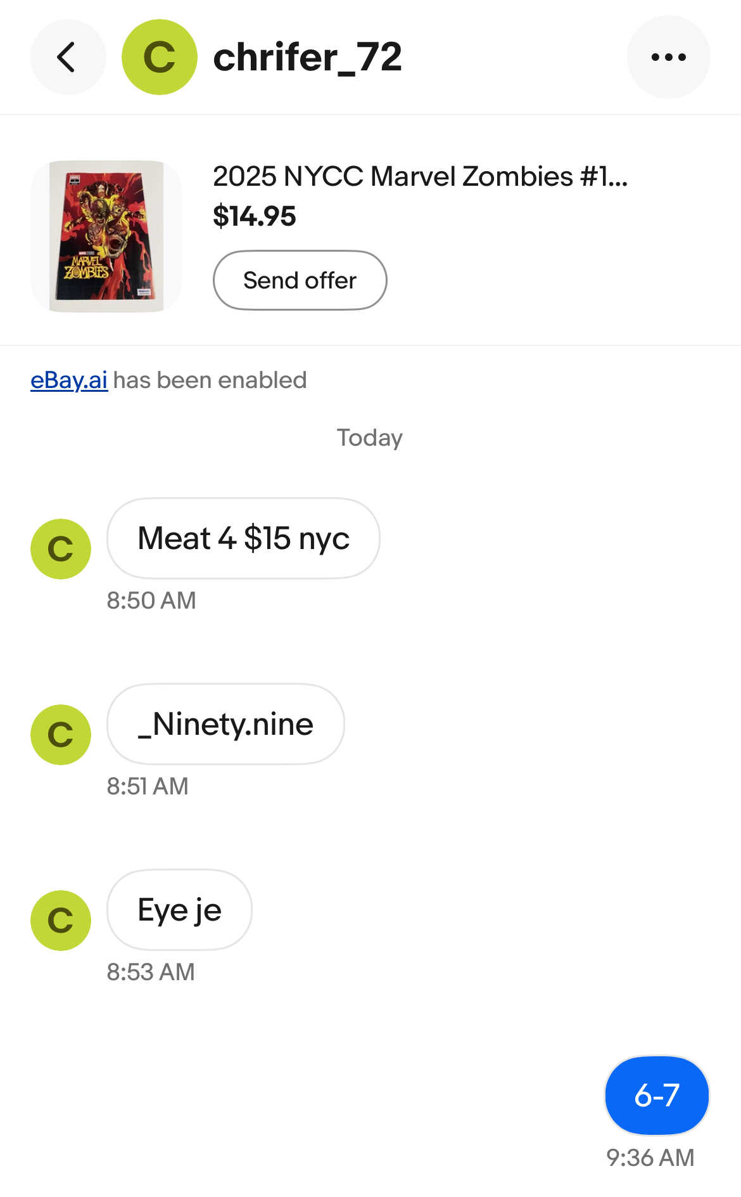
Task: Click the 8:51 AM timestamp
Action: (148, 786)
